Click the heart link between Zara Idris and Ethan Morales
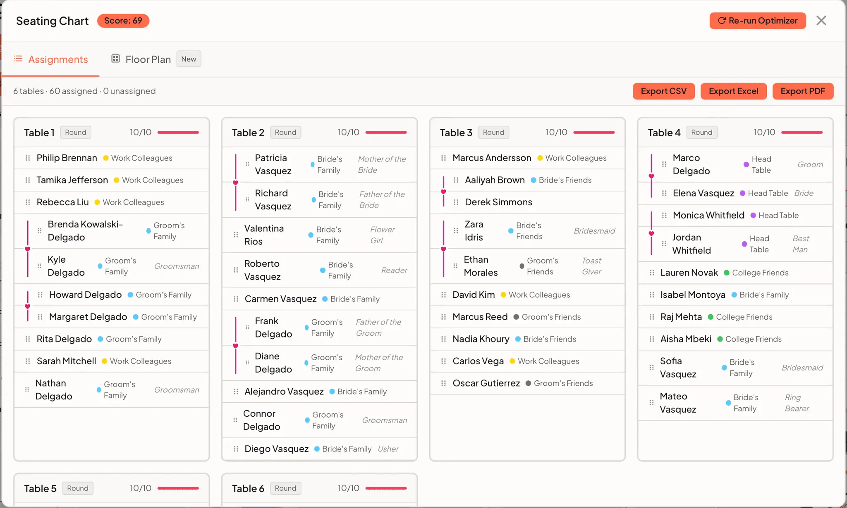 (x=443, y=249)
